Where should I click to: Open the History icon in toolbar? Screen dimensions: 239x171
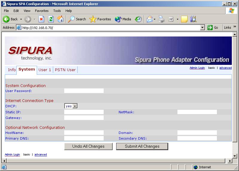[138, 19]
